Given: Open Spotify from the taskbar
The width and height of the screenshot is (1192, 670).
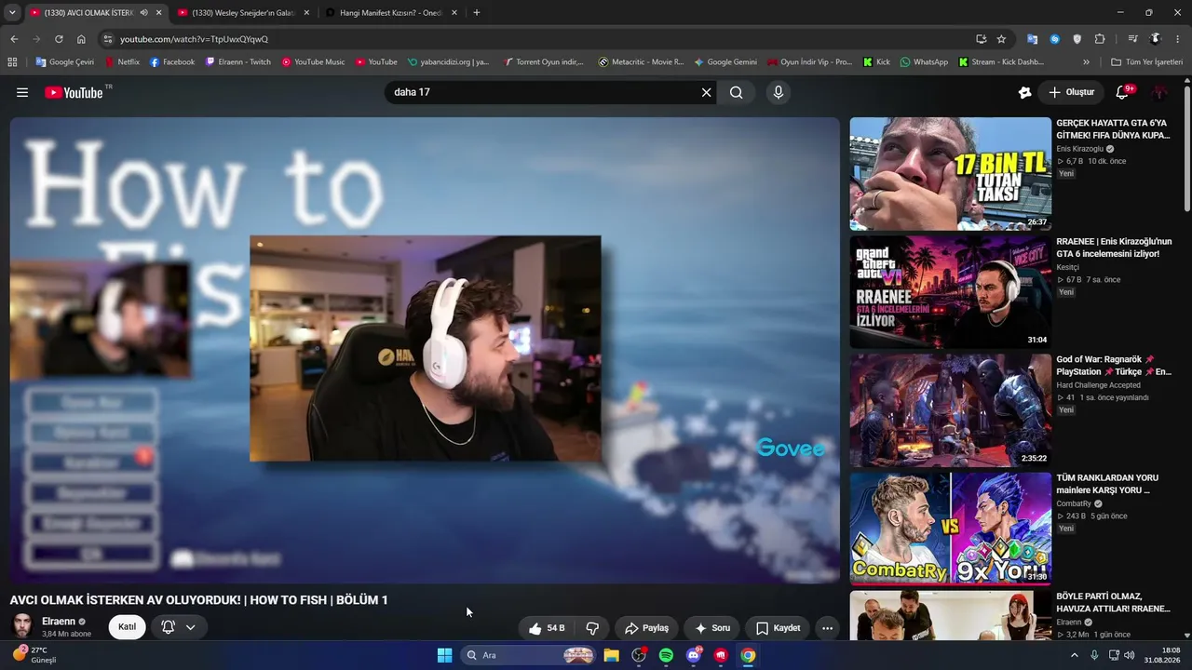Looking at the screenshot, I should [x=666, y=655].
